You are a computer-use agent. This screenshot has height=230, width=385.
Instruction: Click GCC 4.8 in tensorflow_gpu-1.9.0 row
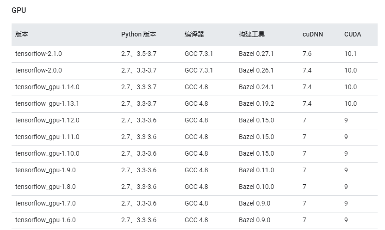pyautogui.click(x=196, y=170)
